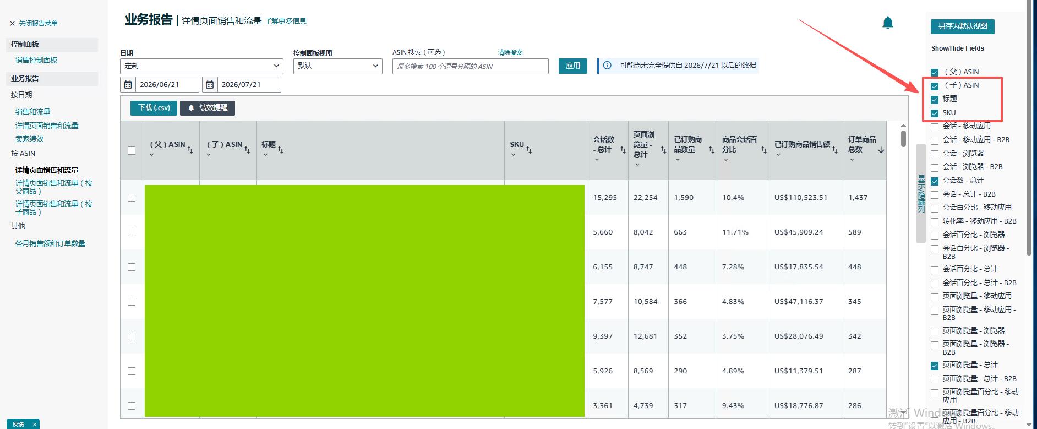Go to 销售和流量 report by date
The height and width of the screenshot is (429, 1037).
(33, 112)
